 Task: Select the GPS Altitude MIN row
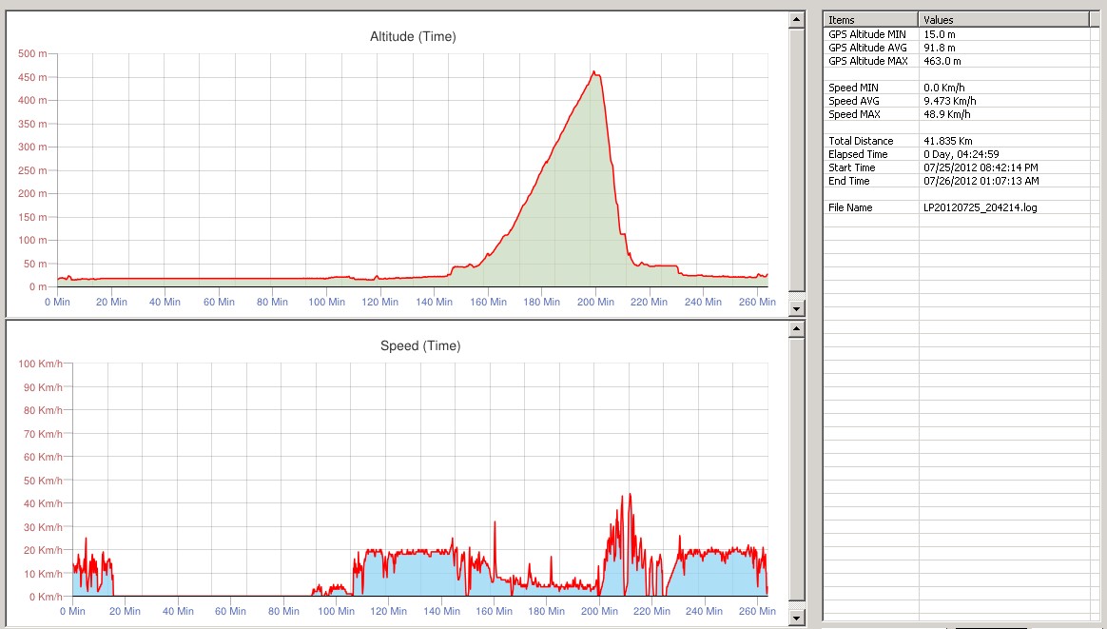click(868, 34)
